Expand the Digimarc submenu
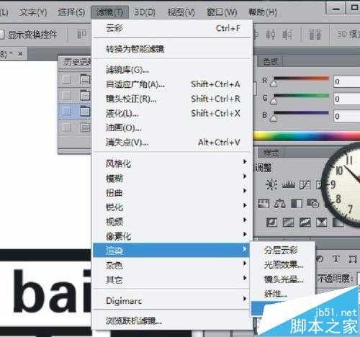 [171, 300]
